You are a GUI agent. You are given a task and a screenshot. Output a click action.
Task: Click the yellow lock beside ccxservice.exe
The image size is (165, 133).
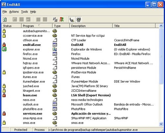[4, 36]
